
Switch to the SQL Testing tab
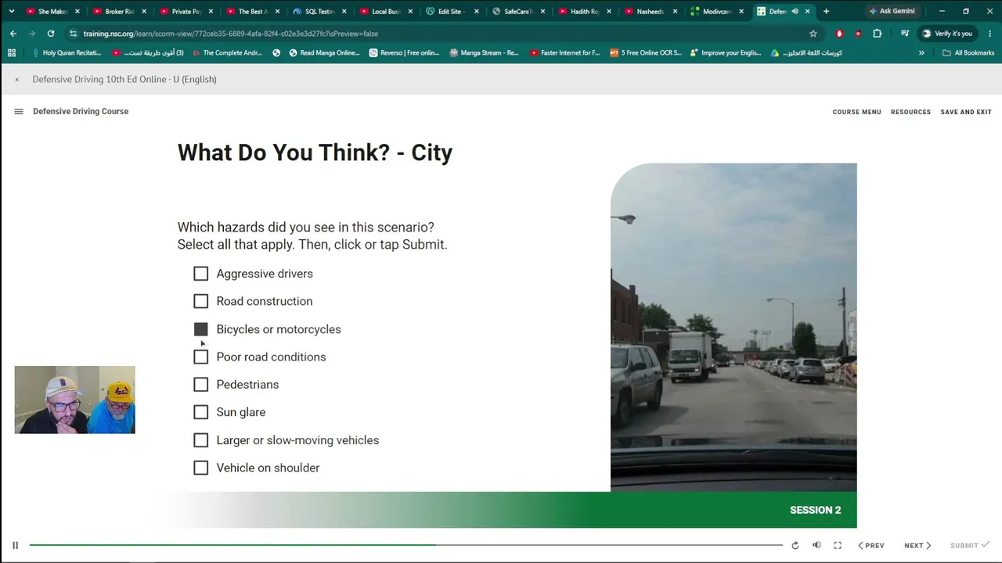pos(319,12)
